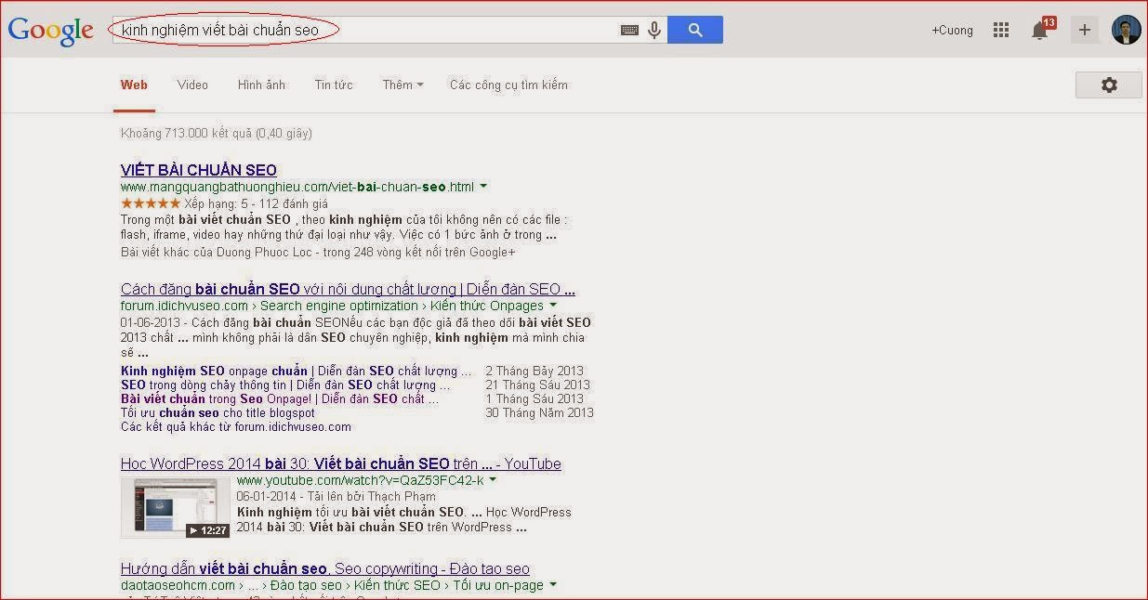Open notifications bell with 13 badge
This screenshot has width=1148, height=600.
1042,29
